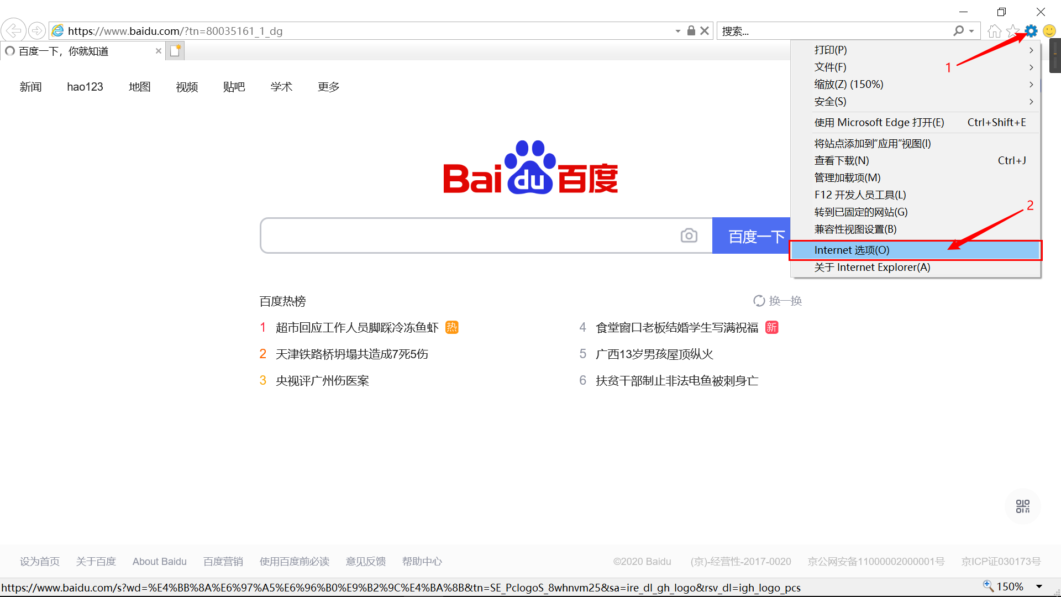Click the 使用百度前必读 footer link

tap(295, 561)
